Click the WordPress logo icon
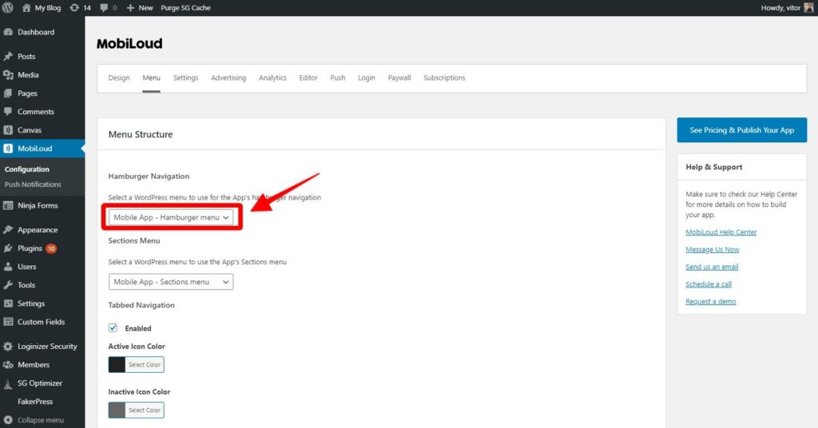 (x=8, y=8)
